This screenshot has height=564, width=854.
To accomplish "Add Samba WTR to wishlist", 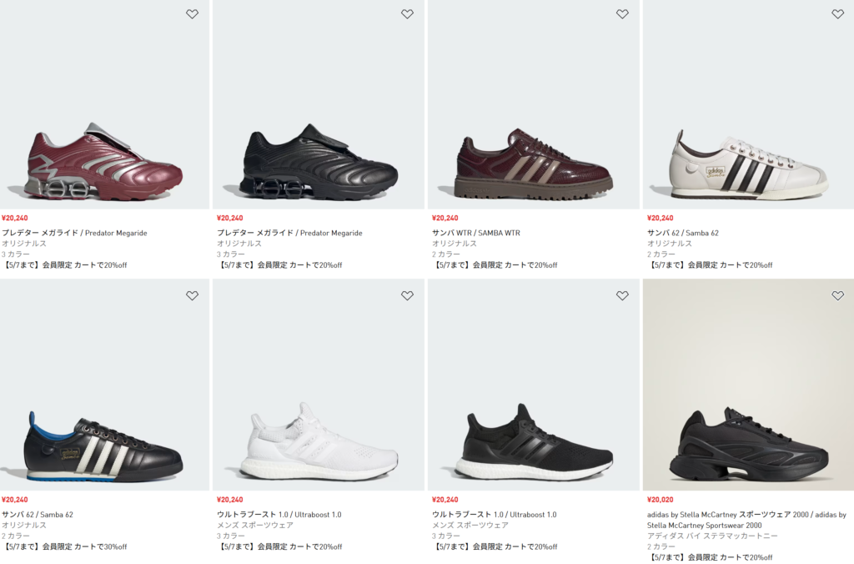I will pyautogui.click(x=622, y=14).
